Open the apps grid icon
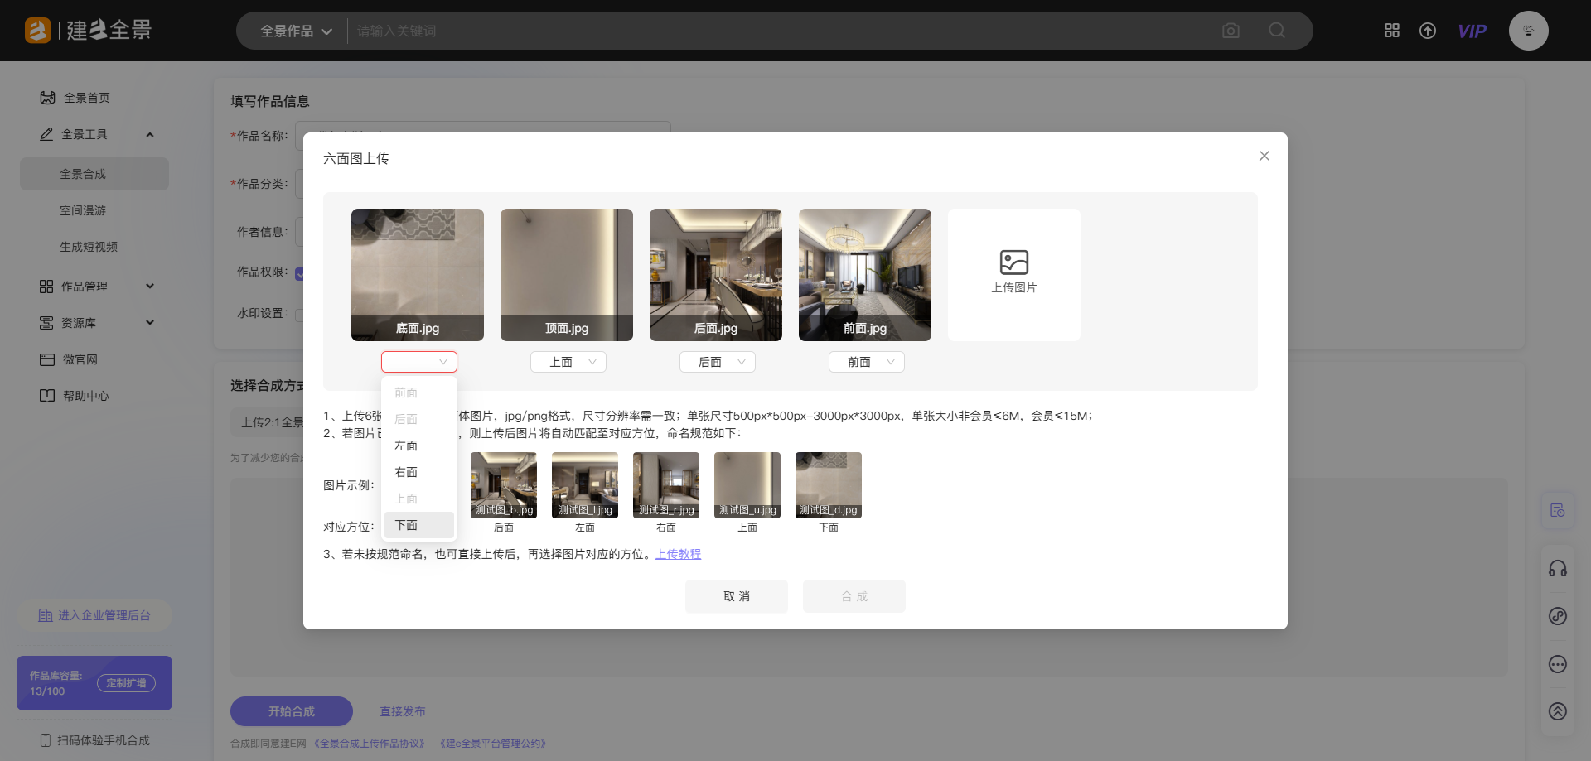 pos(1392,31)
